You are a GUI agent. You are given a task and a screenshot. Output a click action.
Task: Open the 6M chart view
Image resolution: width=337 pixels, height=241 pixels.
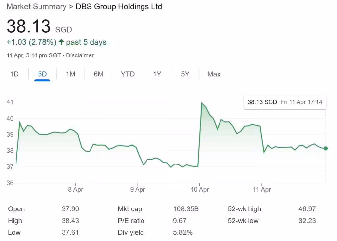98,74
